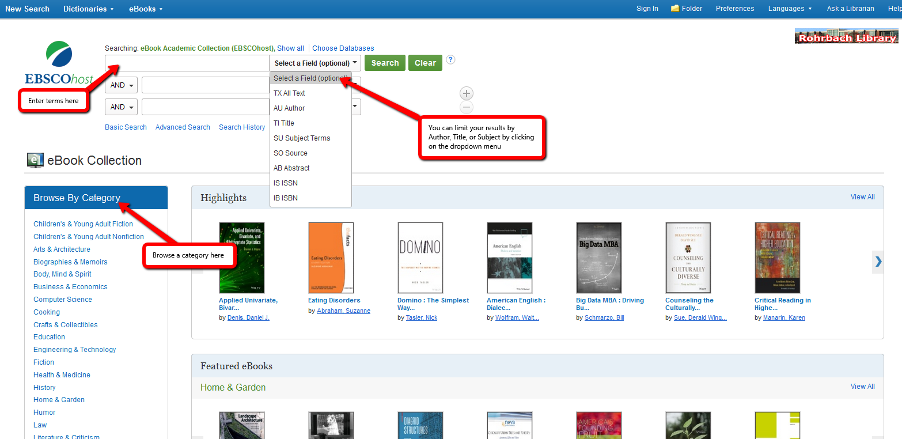Click the second search terms field
This screenshot has width=902, height=439.
[206, 85]
